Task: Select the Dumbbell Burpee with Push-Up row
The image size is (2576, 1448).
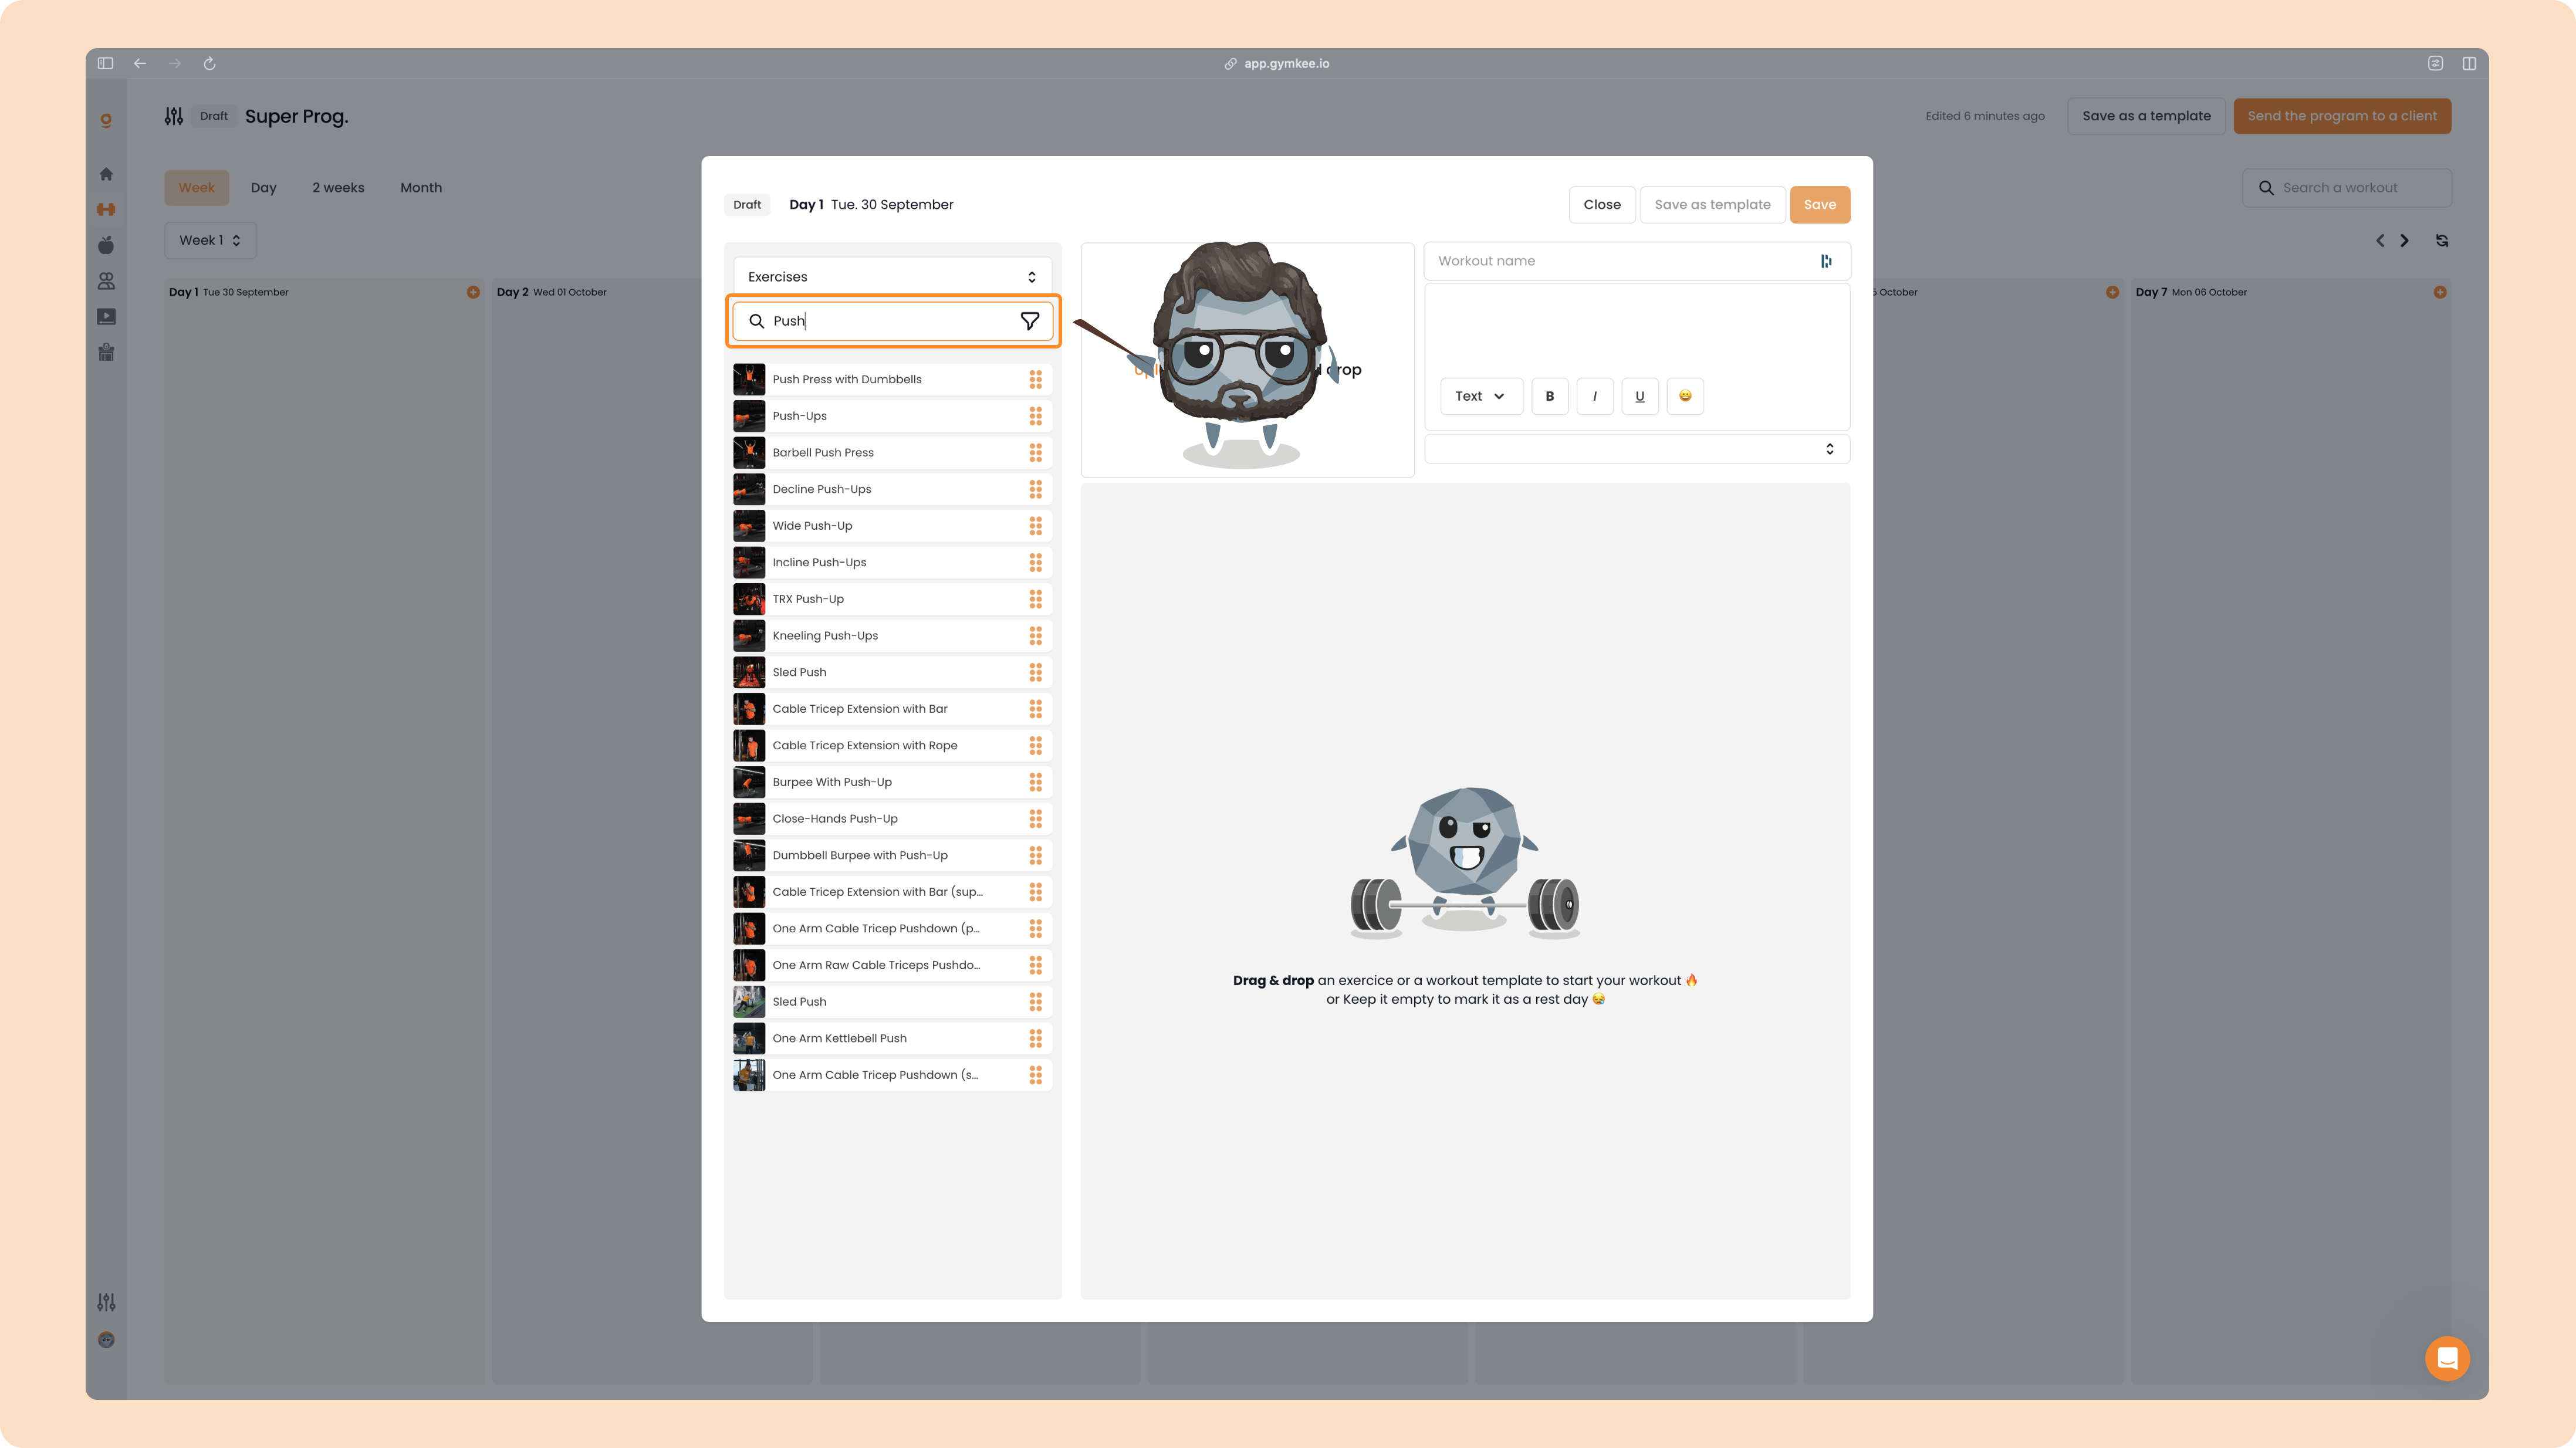Action: tap(892, 856)
